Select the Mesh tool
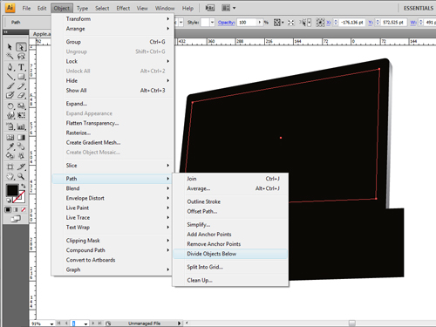 pos(10,137)
